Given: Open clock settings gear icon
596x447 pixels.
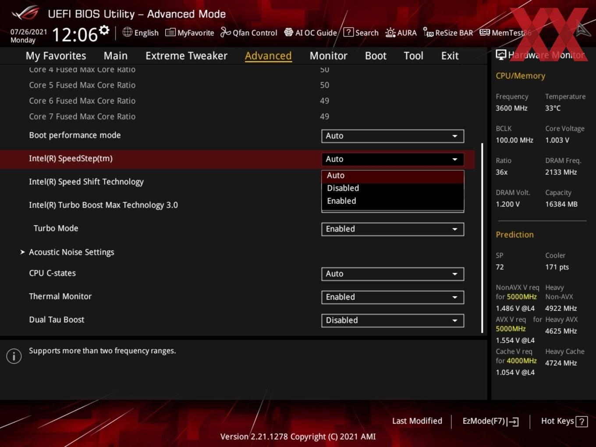Looking at the screenshot, I should [x=104, y=30].
